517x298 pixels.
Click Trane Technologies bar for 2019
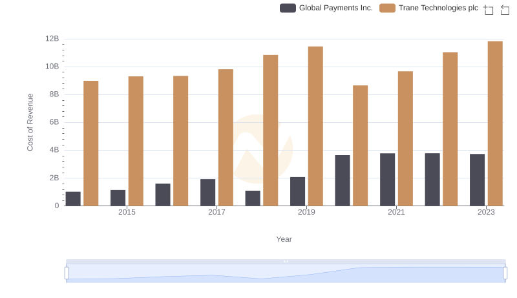click(x=315, y=126)
